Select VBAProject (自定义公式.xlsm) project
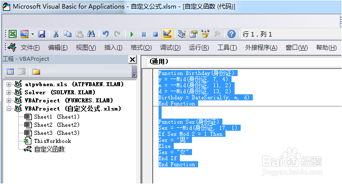Image resolution: width=342 pixels, height=184 pixels. click(x=73, y=108)
